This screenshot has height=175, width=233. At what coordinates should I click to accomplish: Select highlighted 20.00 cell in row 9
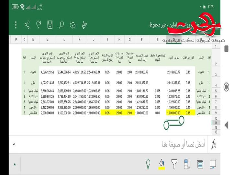coord(119,113)
